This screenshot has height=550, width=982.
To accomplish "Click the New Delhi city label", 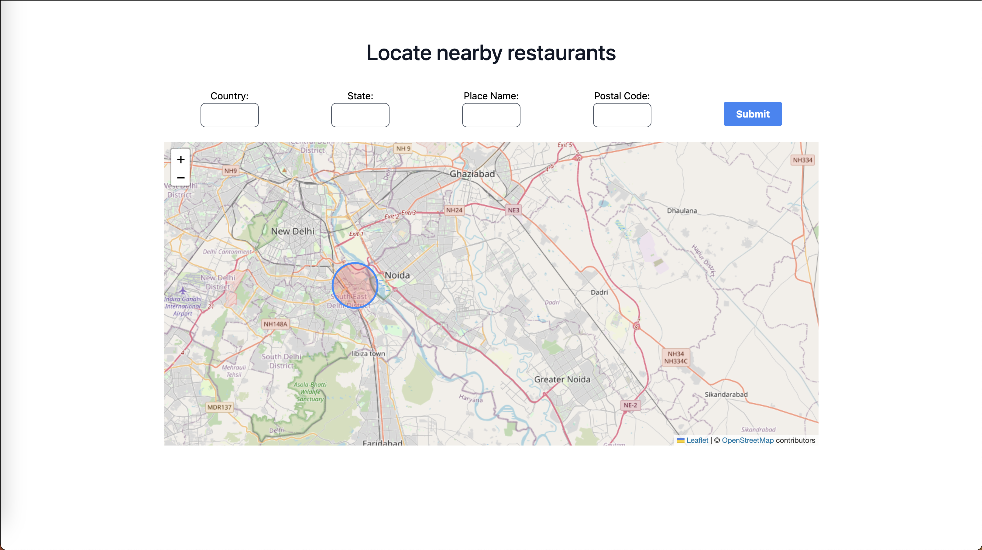I will pyautogui.click(x=292, y=231).
